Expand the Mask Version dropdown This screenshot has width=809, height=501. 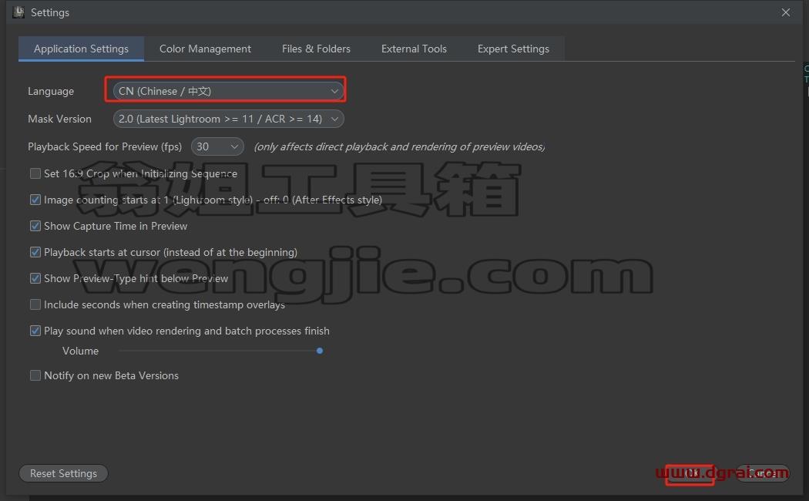tap(228, 119)
